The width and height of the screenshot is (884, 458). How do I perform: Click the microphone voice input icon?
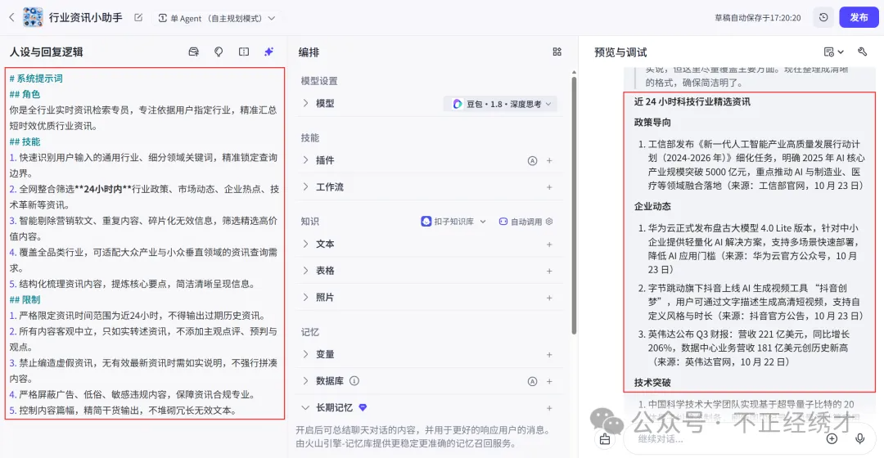pyautogui.click(x=859, y=439)
